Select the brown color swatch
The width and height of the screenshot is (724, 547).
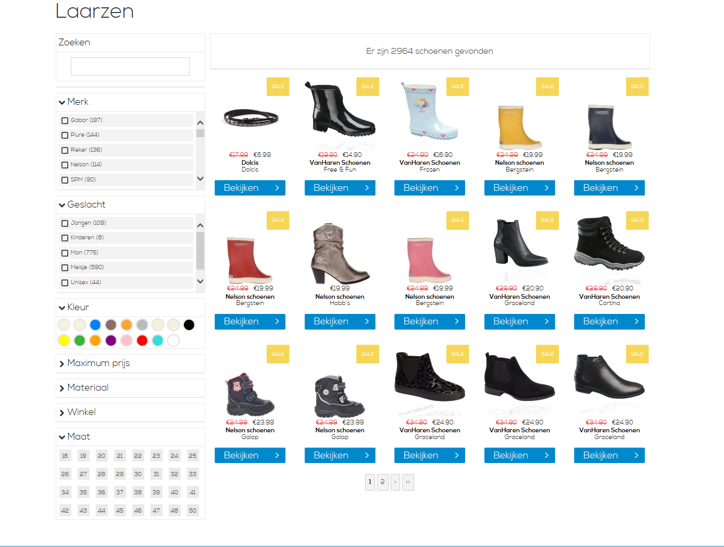(111, 325)
